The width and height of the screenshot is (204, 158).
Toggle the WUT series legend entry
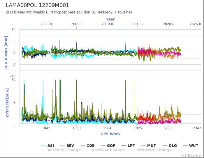coord(191,146)
